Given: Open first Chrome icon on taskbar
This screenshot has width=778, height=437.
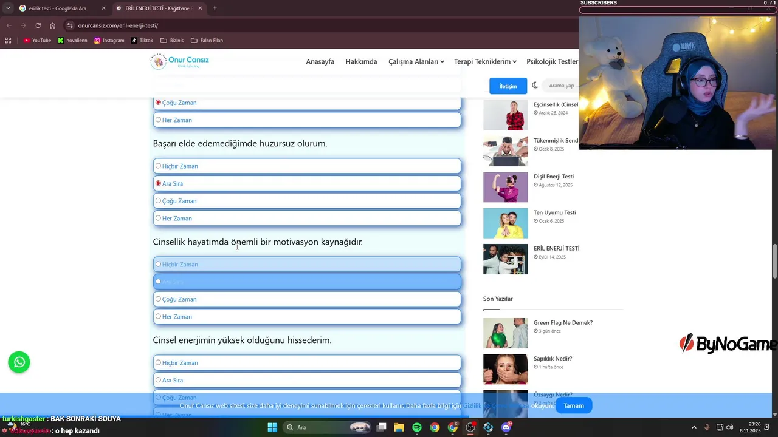Looking at the screenshot, I should [435, 427].
